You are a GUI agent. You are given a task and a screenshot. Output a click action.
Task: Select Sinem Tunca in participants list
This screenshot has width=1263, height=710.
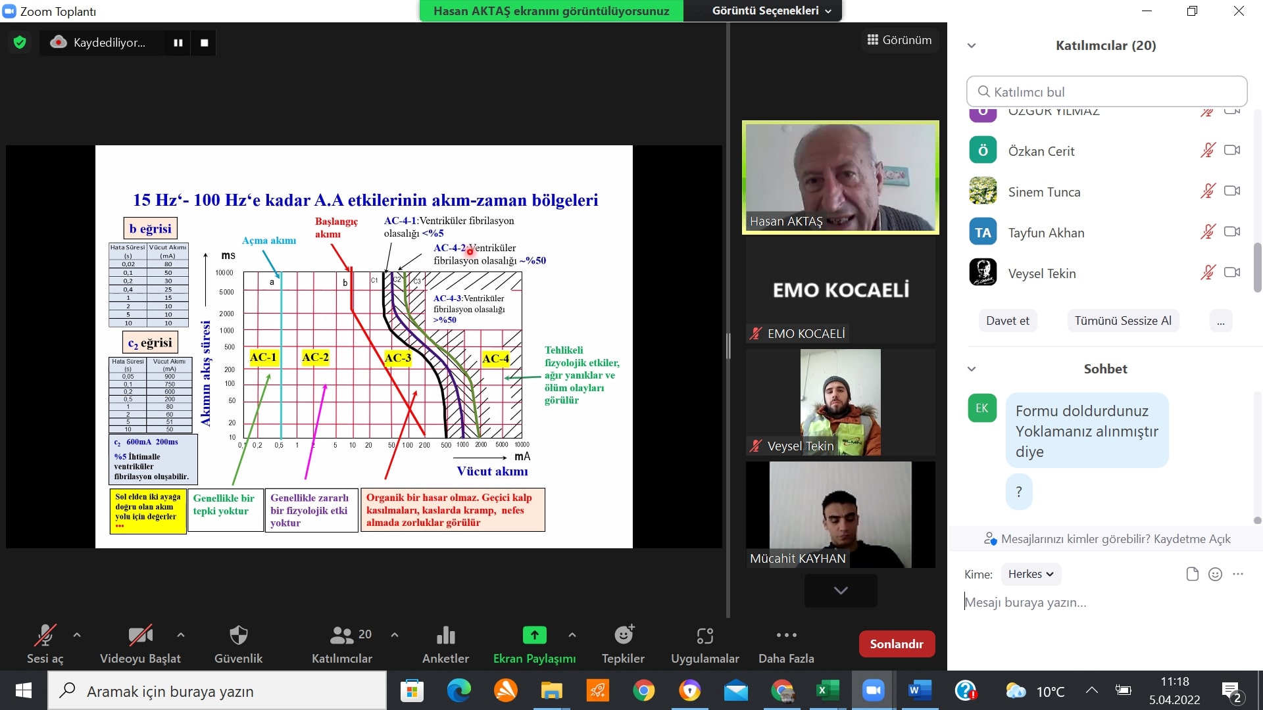click(x=1105, y=192)
